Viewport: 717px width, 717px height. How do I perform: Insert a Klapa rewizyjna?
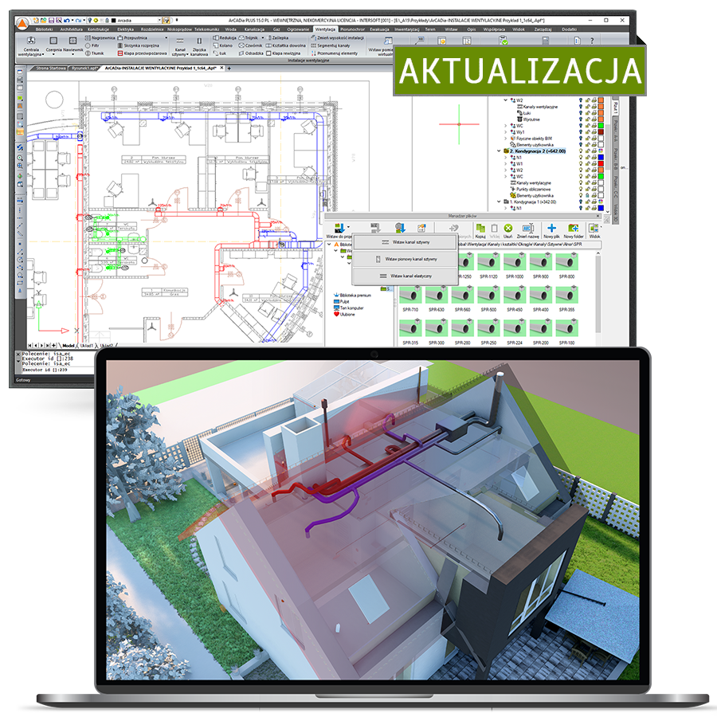click(x=284, y=53)
